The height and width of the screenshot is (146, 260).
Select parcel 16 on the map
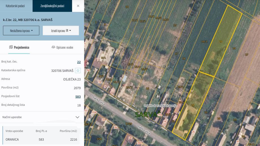tap(147, 88)
